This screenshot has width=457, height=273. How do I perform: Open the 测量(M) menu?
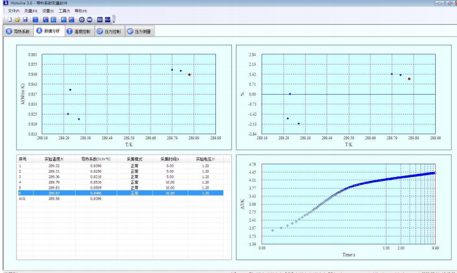[31, 11]
